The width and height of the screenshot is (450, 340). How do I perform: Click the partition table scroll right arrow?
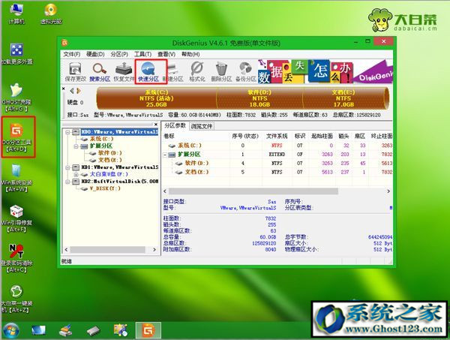click(x=388, y=191)
